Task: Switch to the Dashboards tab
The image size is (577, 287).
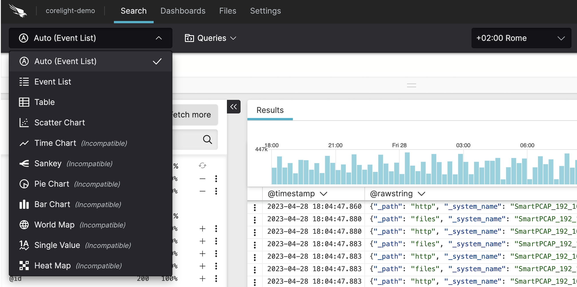Action: tap(183, 11)
